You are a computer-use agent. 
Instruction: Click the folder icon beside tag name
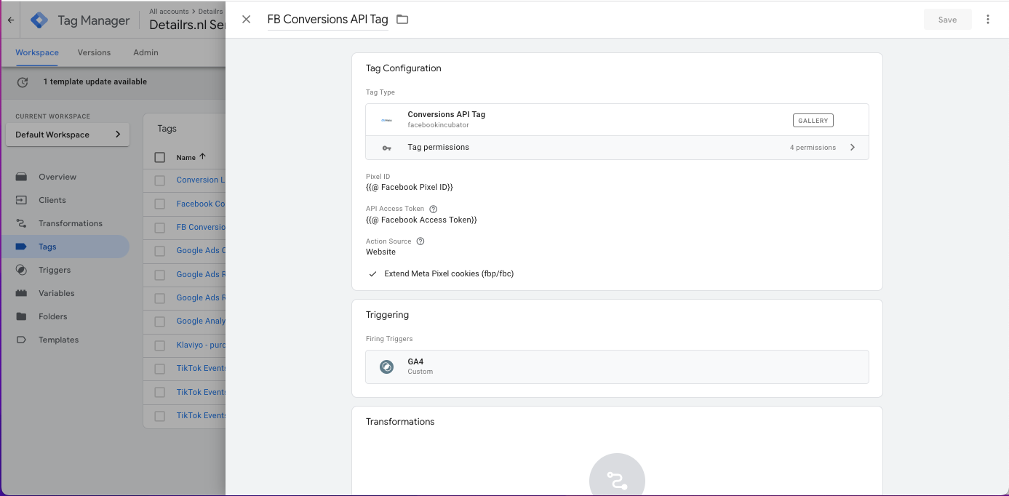402,20
